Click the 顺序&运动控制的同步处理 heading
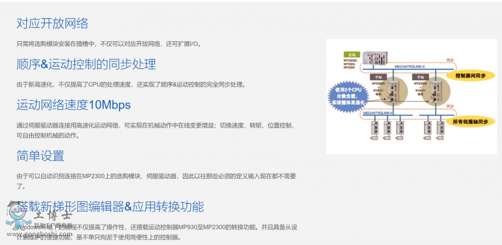Viewport: 502px width, 245px height. click(86, 64)
